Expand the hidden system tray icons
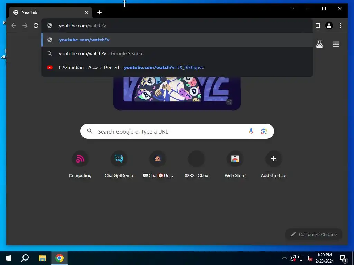 [285, 258]
